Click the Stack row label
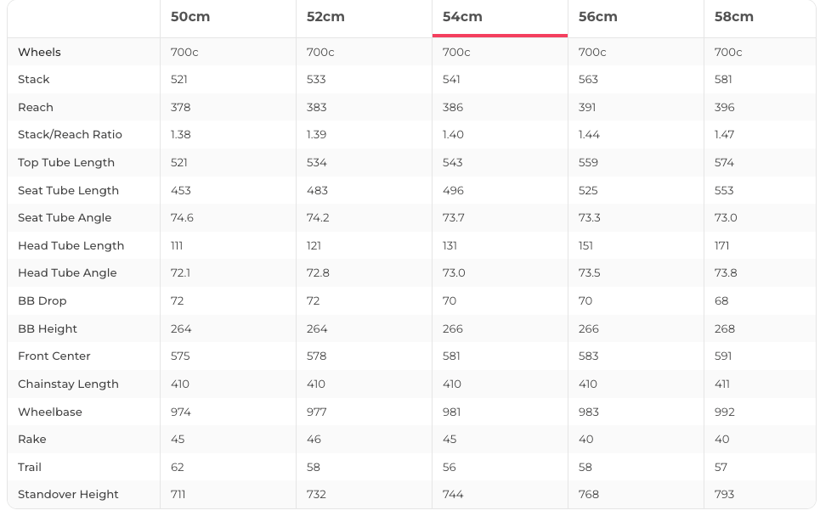The width and height of the screenshot is (820, 516). coord(34,79)
